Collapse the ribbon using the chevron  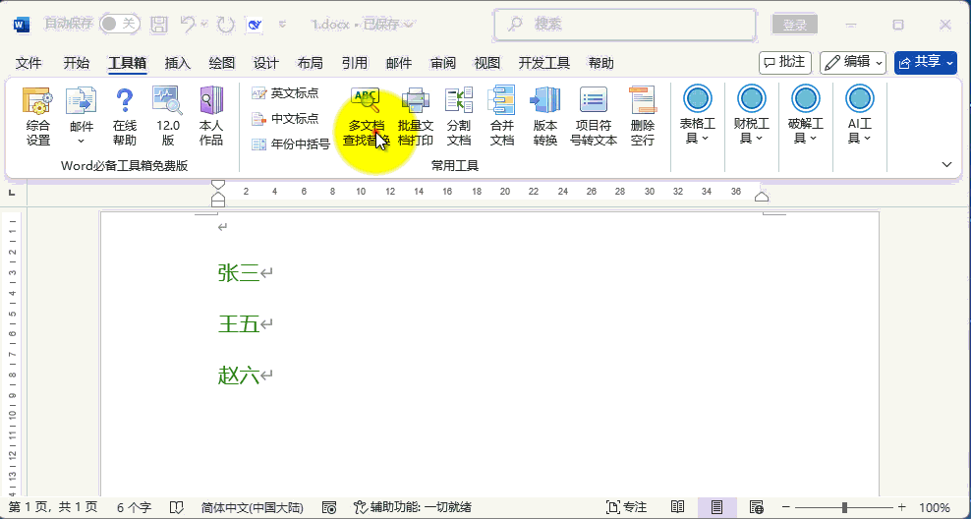tap(946, 164)
